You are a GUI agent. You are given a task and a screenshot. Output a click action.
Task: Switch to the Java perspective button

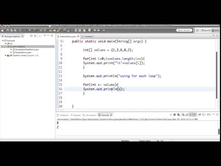[215, 30]
